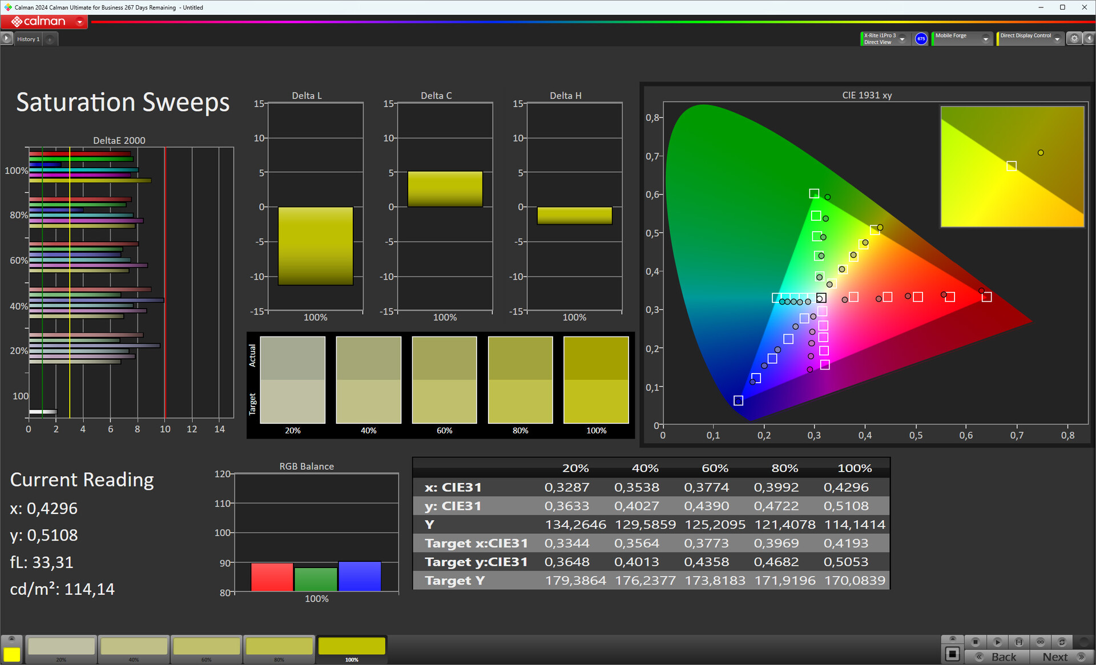This screenshot has height=665, width=1096.
Task: Click the refresh loop icon
Action: click(1062, 642)
